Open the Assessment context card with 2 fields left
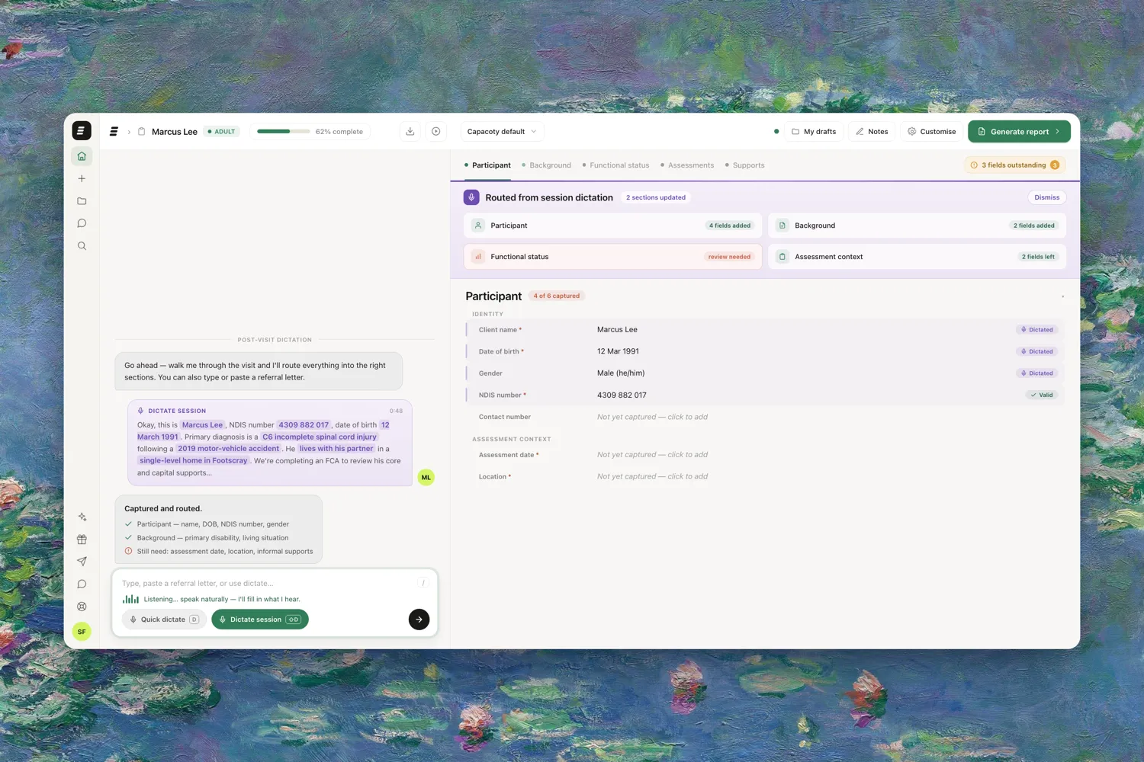The image size is (1144, 762). coord(917,257)
